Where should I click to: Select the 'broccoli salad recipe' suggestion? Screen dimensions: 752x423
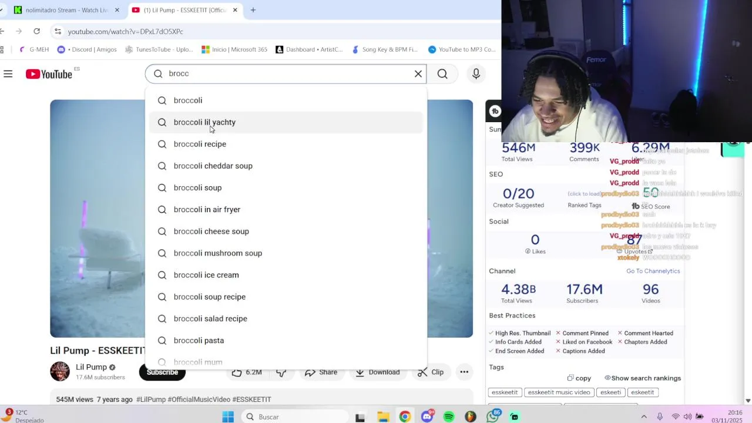286,318
